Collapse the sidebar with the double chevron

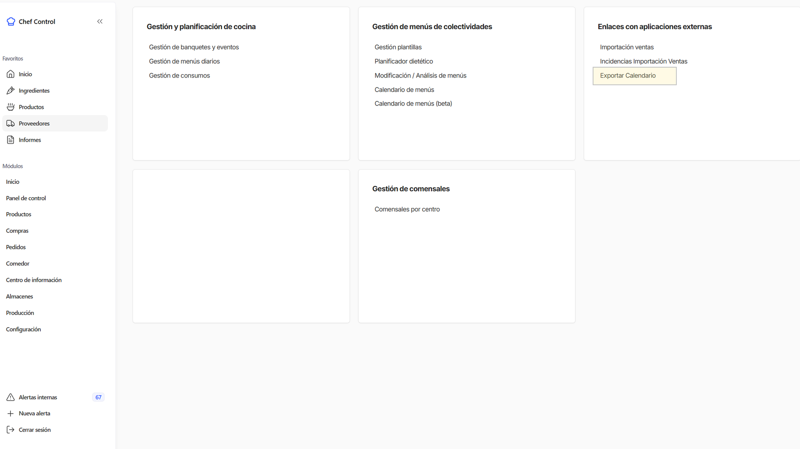pyautogui.click(x=100, y=22)
